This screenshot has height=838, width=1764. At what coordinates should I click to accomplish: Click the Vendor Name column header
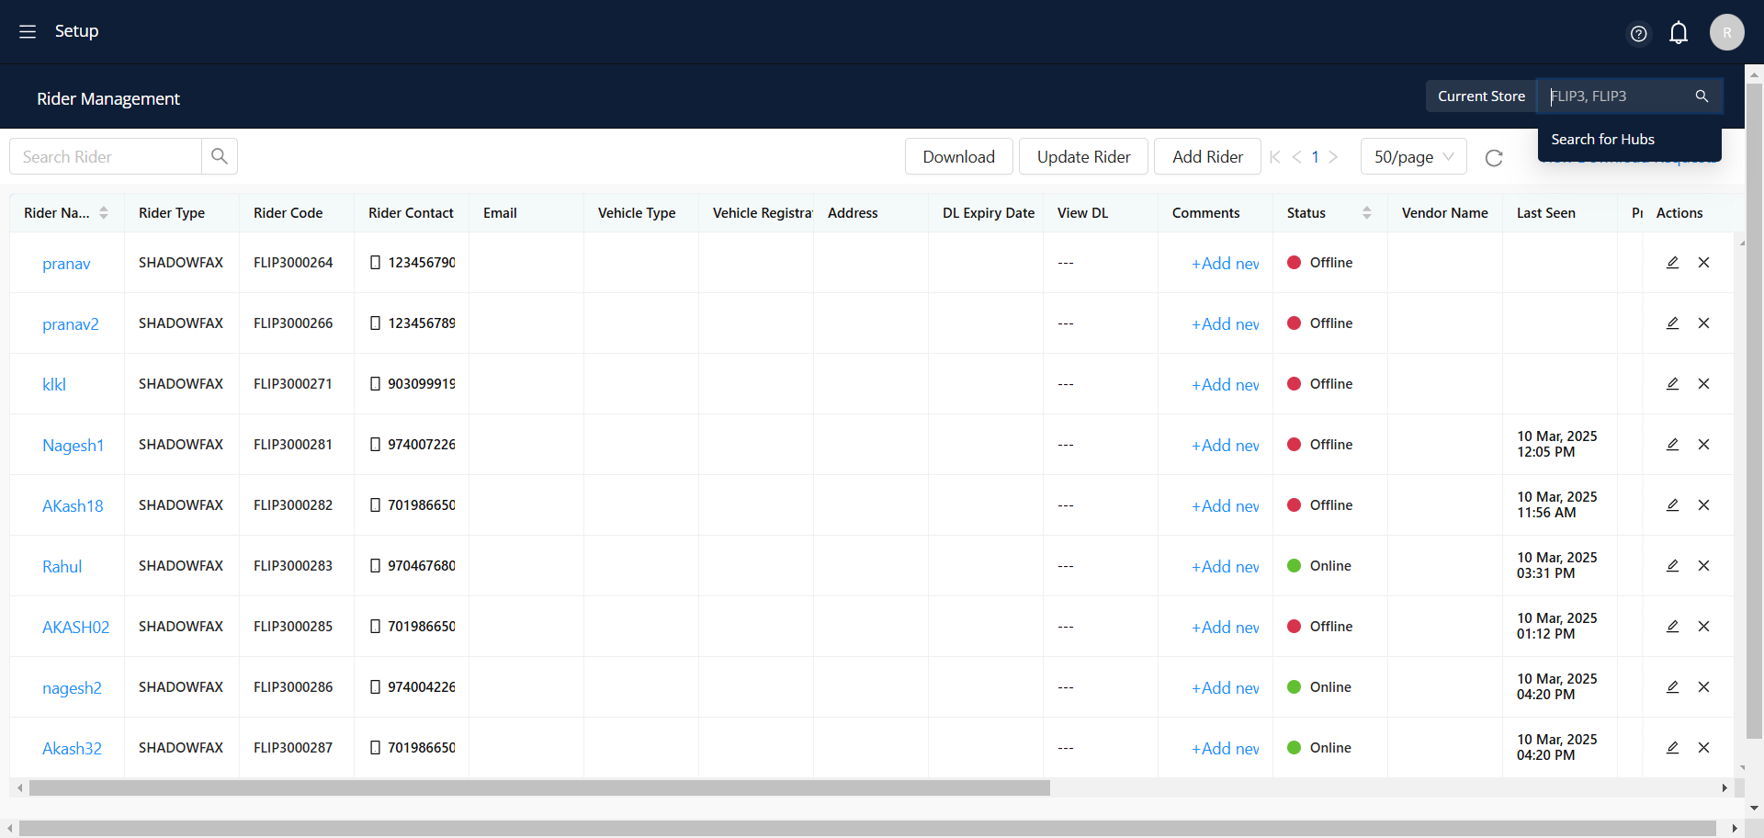coord(1444,212)
